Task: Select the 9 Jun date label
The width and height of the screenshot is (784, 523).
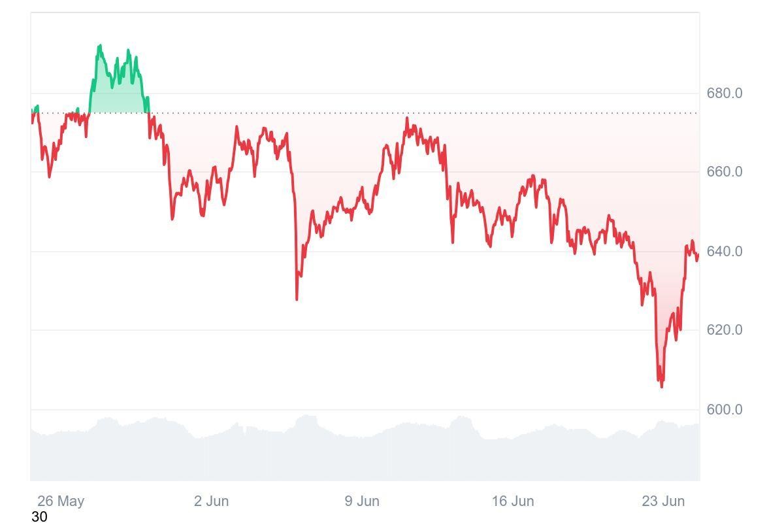Action: pyautogui.click(x=362, y=501)
